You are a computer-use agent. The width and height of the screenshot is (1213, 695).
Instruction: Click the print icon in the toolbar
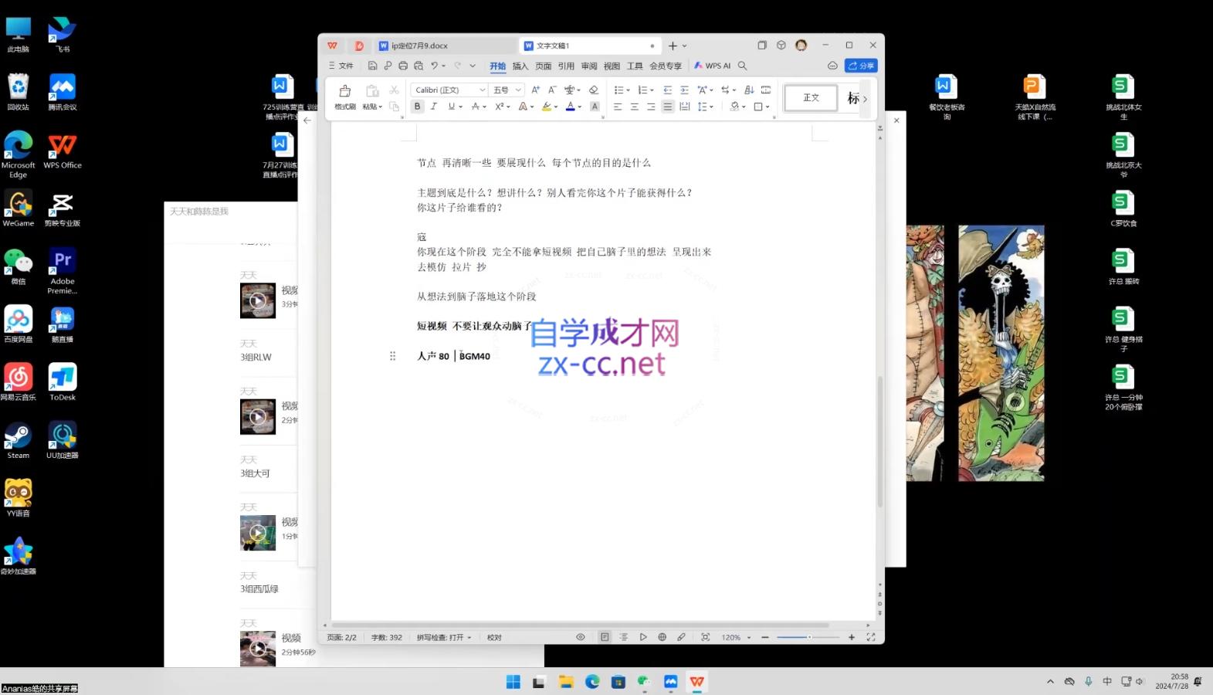click(403, 66)
